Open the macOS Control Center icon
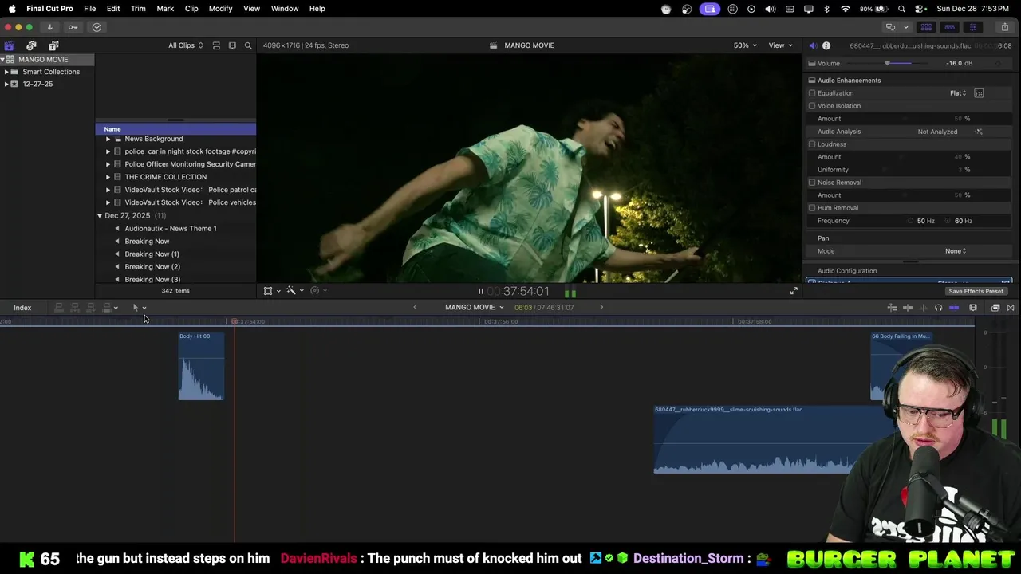 point(920,9)
